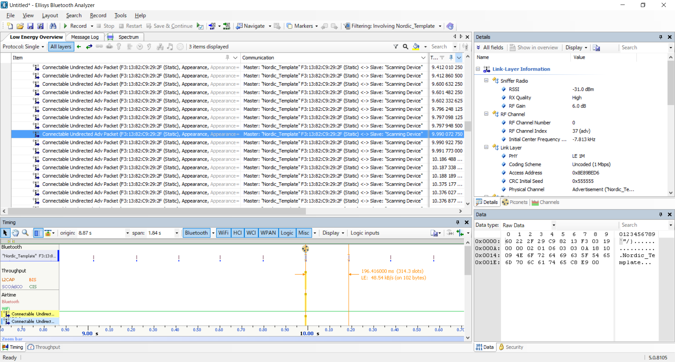This screenshot has width=675, height=362.
Task: Switch to the Message Log tab
Action: point(85,37)
